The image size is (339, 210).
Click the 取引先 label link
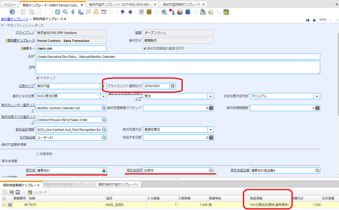30,171
